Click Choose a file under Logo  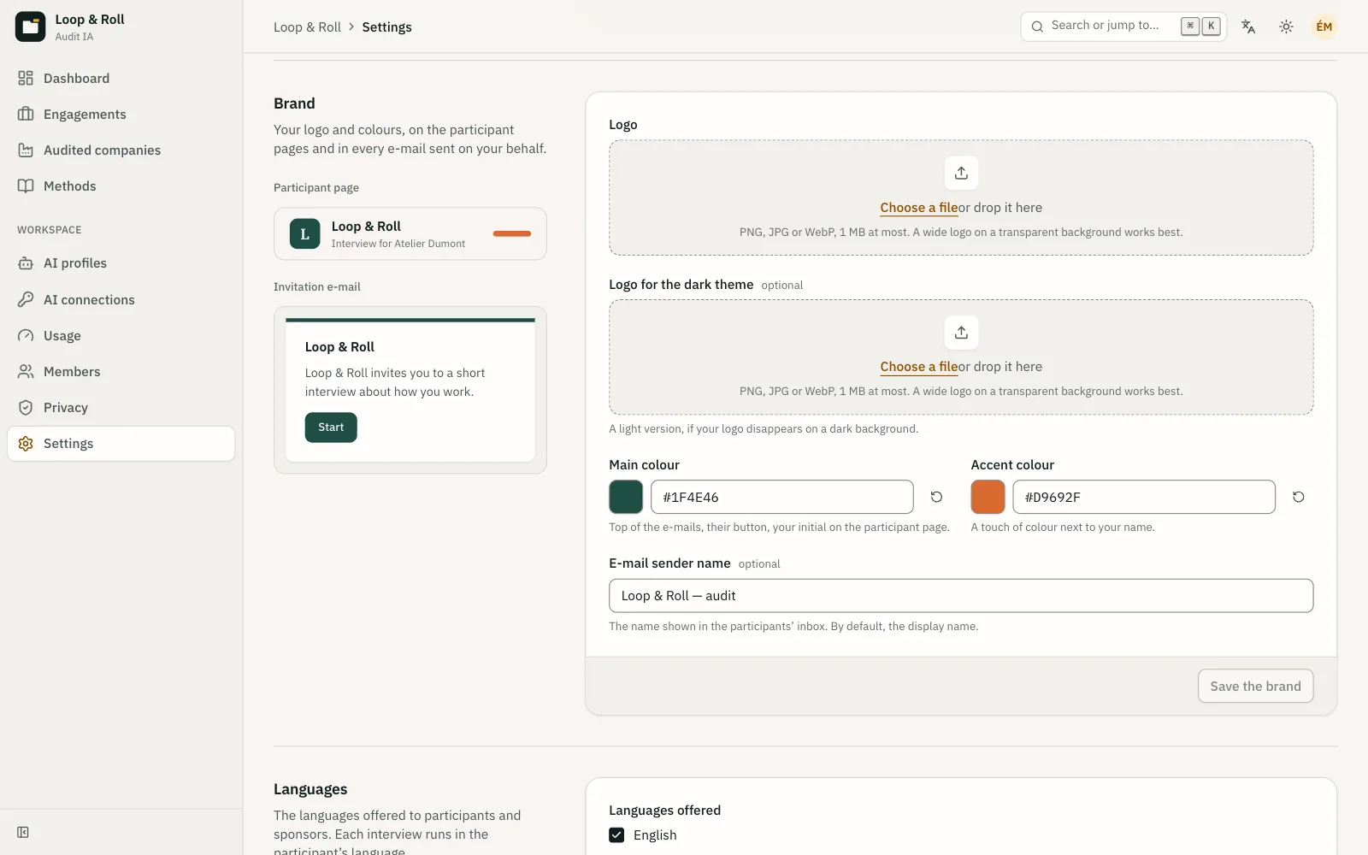click(919, 208)
